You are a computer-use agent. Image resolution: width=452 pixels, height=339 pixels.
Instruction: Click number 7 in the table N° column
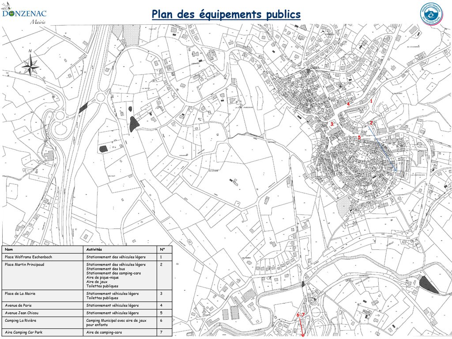tap(161, 332)
